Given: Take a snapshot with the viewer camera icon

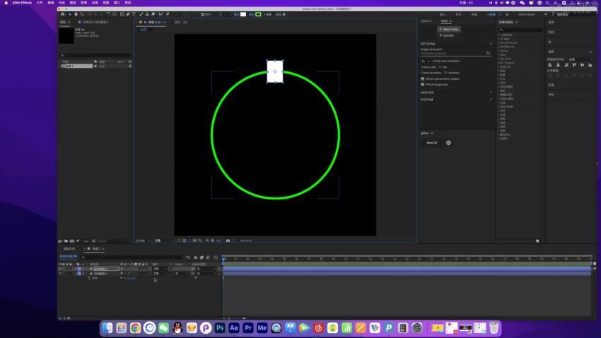Looking at the screenshot, I should 228,240.
